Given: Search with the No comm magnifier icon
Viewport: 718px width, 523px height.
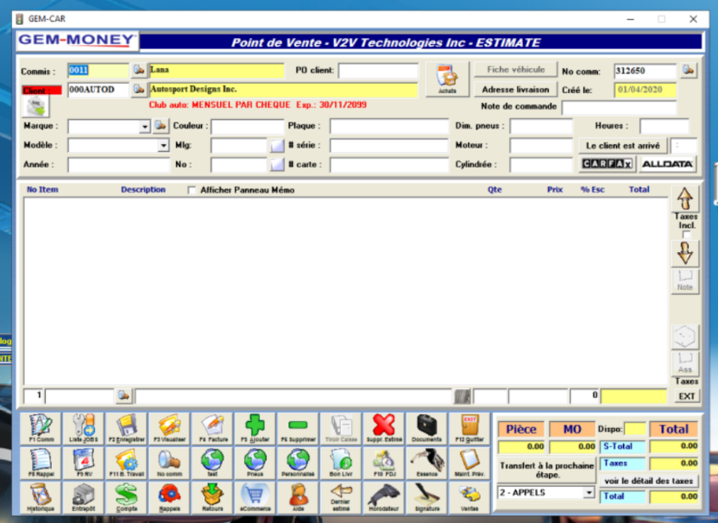Looking at the screenshot, I should (x=169, y=463).
